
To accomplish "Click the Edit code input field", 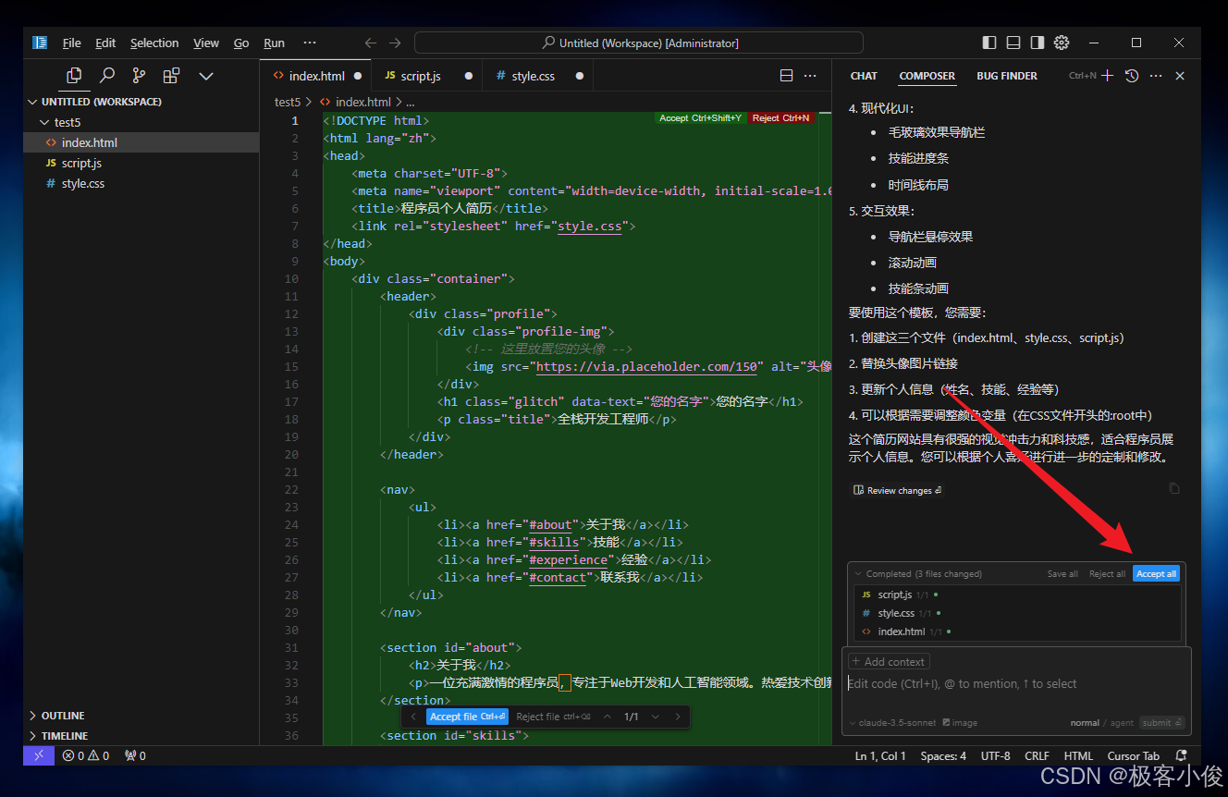I will tap(1017, 684).
